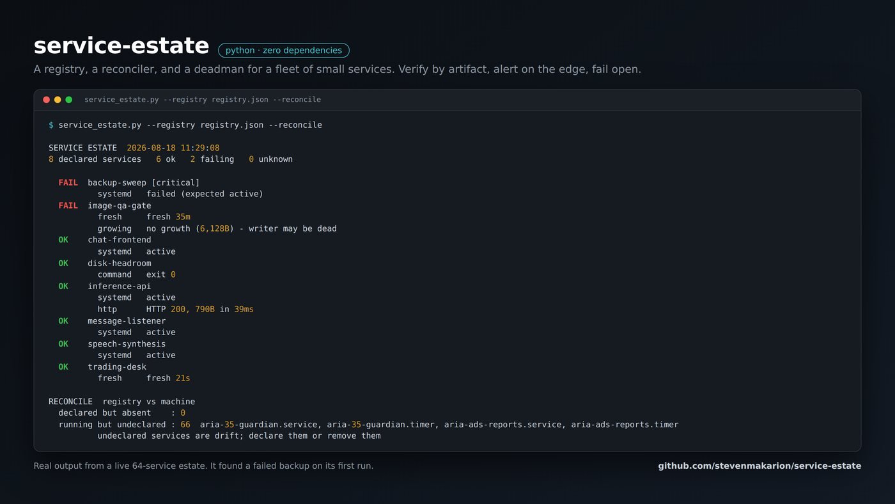Image resolution: width=895 pixels, height=504 pixels.
Task: Click "failed (expected active)" status text
Action: pyautogui.click(x=205, y=194)
